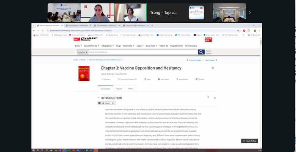
Task: Open For Instructors menu item
Action: [x=191, y=46]
